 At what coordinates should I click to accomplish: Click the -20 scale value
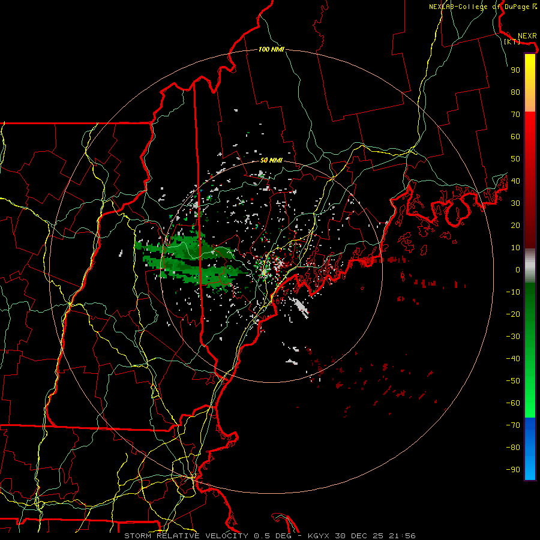click(x=513, y=314)
